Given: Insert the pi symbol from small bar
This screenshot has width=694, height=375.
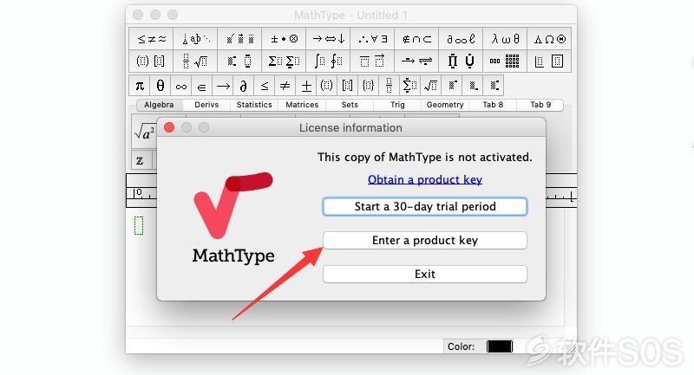Looking at the screenshot, I should 140,86.
